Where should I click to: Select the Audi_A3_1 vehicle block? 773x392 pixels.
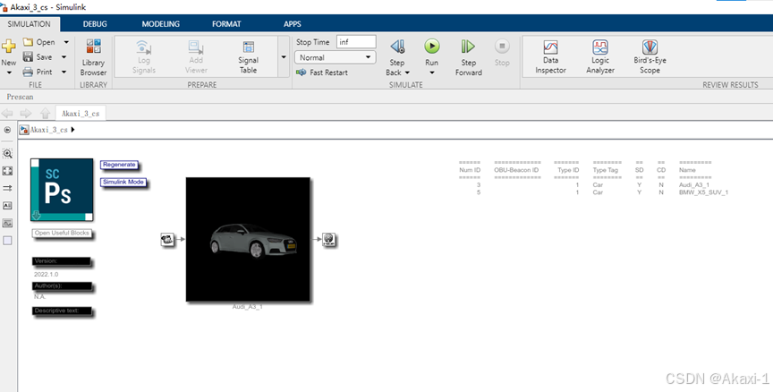click(248, 239)
